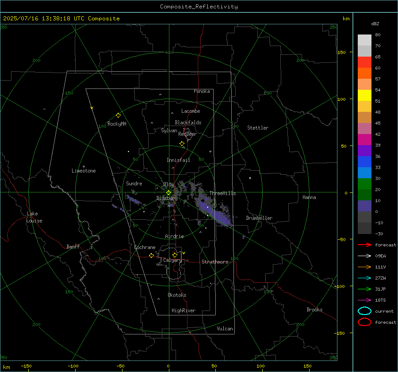Click the Innisfail town label

178,160
